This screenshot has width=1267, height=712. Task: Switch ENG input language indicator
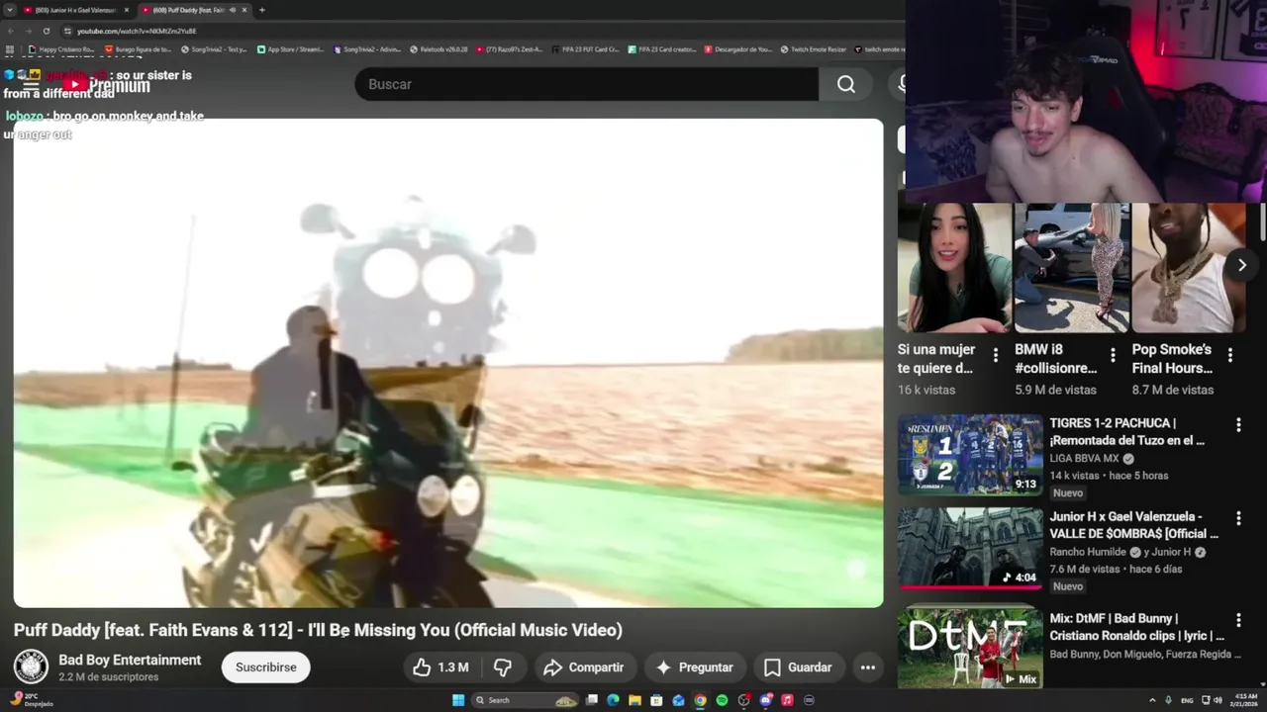click(1187, 700)
